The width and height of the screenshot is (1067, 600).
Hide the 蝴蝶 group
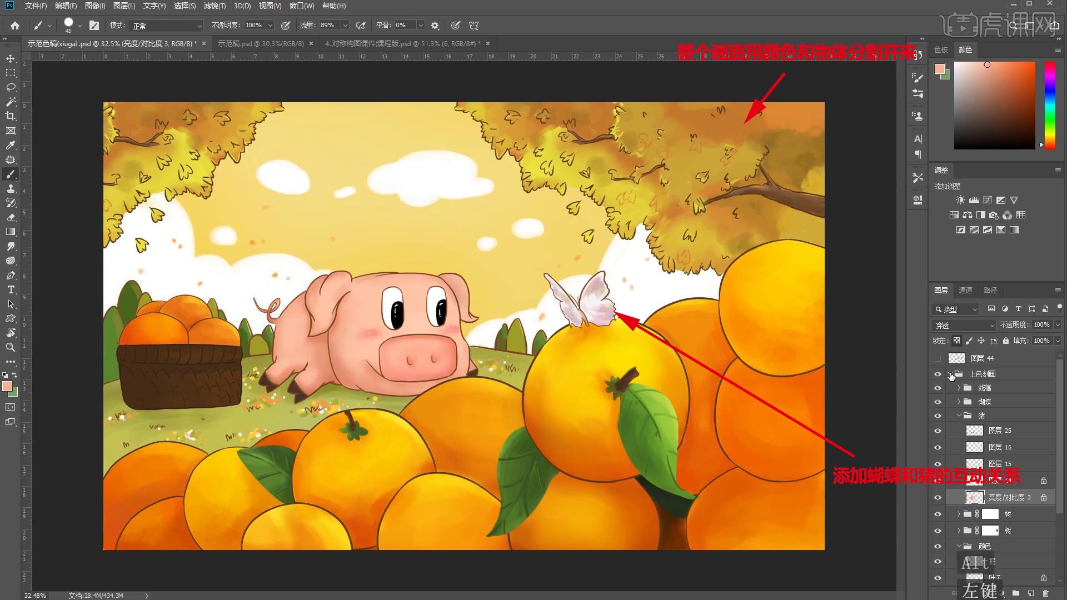click(938, 402)
